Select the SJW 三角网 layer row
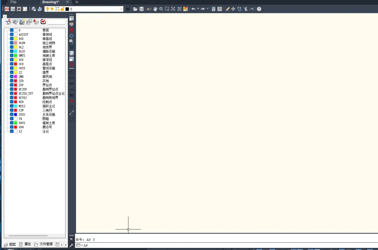The image size is (378, 250). pyautogui.click(x=37, y=110)
